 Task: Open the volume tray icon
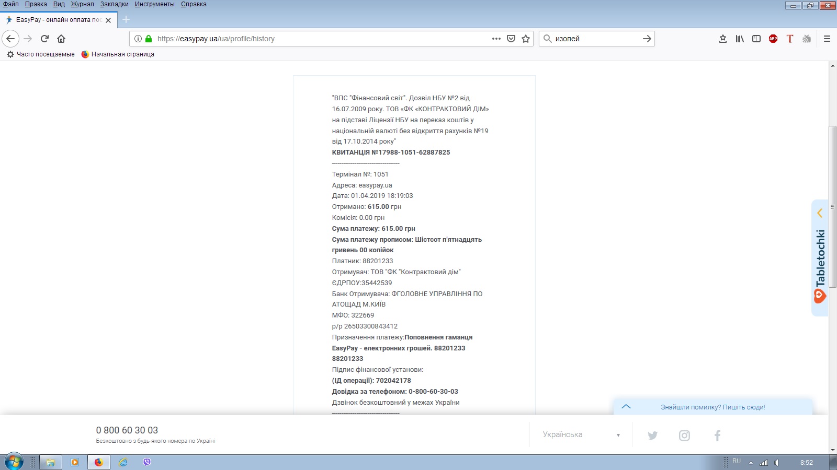pyautogui.click(x=777, y=463)
